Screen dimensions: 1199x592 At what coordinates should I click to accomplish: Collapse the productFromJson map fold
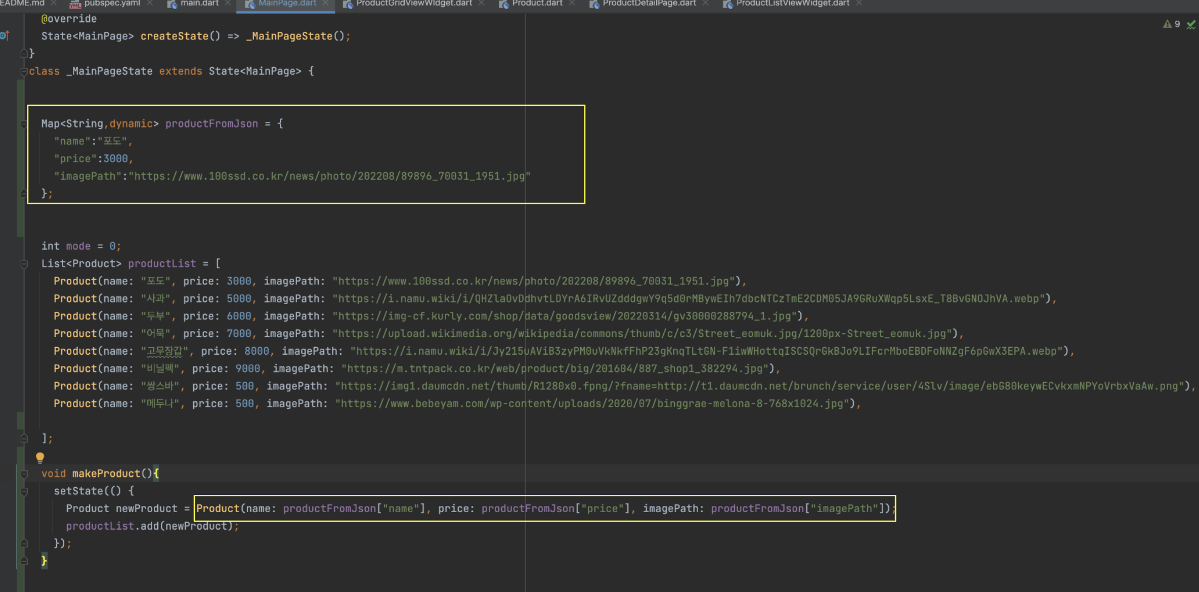coord(24,124)
